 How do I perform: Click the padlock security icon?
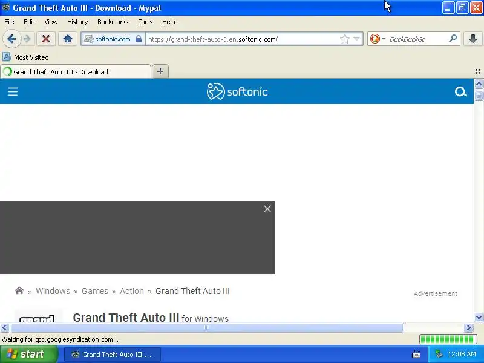coord(139,39)
